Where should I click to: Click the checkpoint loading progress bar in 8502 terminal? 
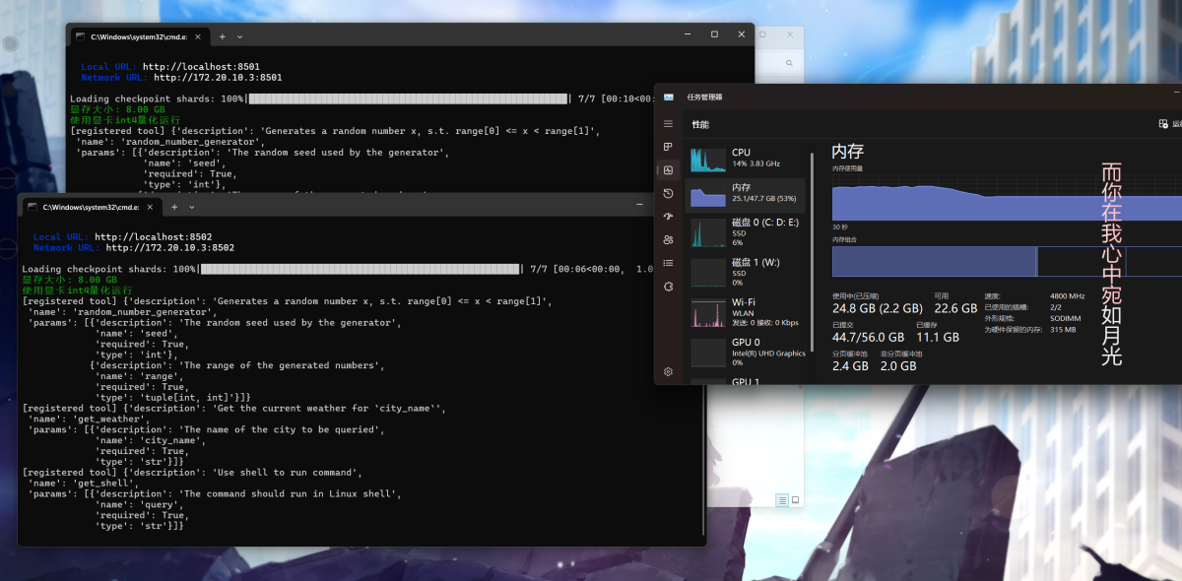pos(361,269)
